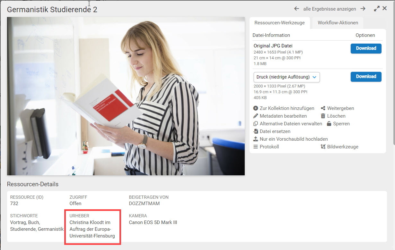Choose Nur ein Vorschaubild hochladen
395x250 pixels.
click(x=294, y=139)
